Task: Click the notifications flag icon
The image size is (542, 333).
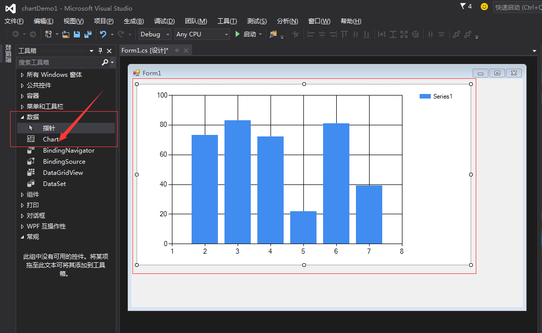Action: pos(463,7)
